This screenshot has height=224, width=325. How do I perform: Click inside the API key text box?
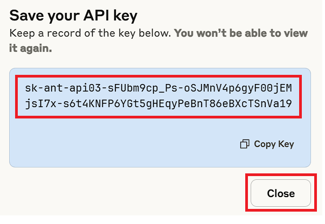[x=158, y=95]
